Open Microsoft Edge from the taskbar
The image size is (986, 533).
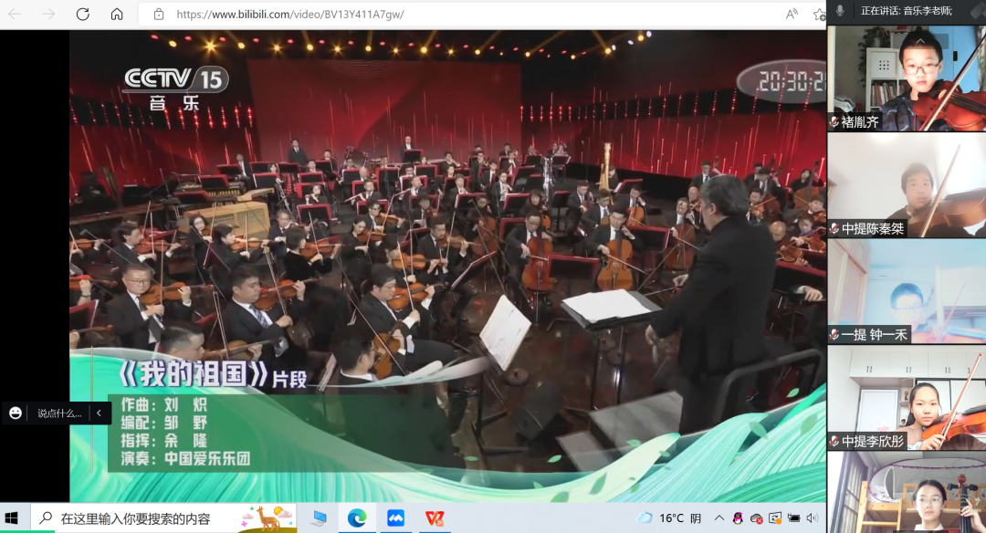tap(357, 518)
